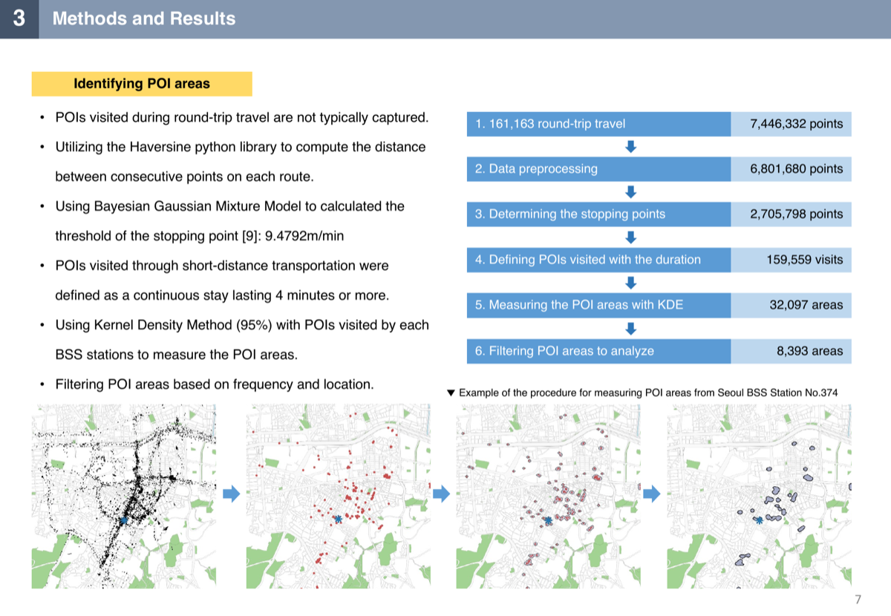Click the yellow "Identifying POI areas" label
This screenshot has width=891, height=616.
click(142, 84)
